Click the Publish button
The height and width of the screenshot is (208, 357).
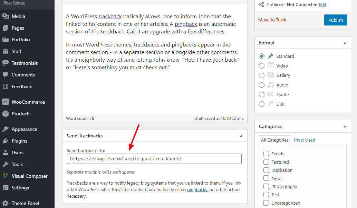pos(336,20)
